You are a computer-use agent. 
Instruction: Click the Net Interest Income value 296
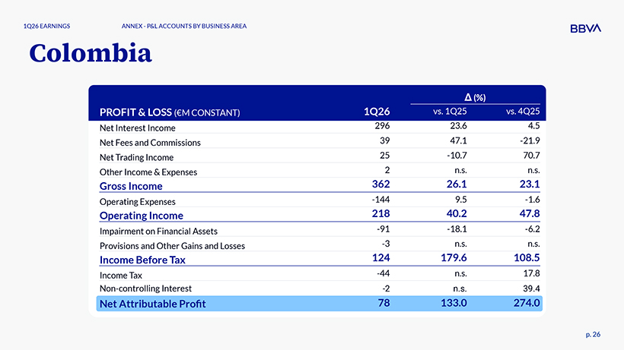click(382, 126)
